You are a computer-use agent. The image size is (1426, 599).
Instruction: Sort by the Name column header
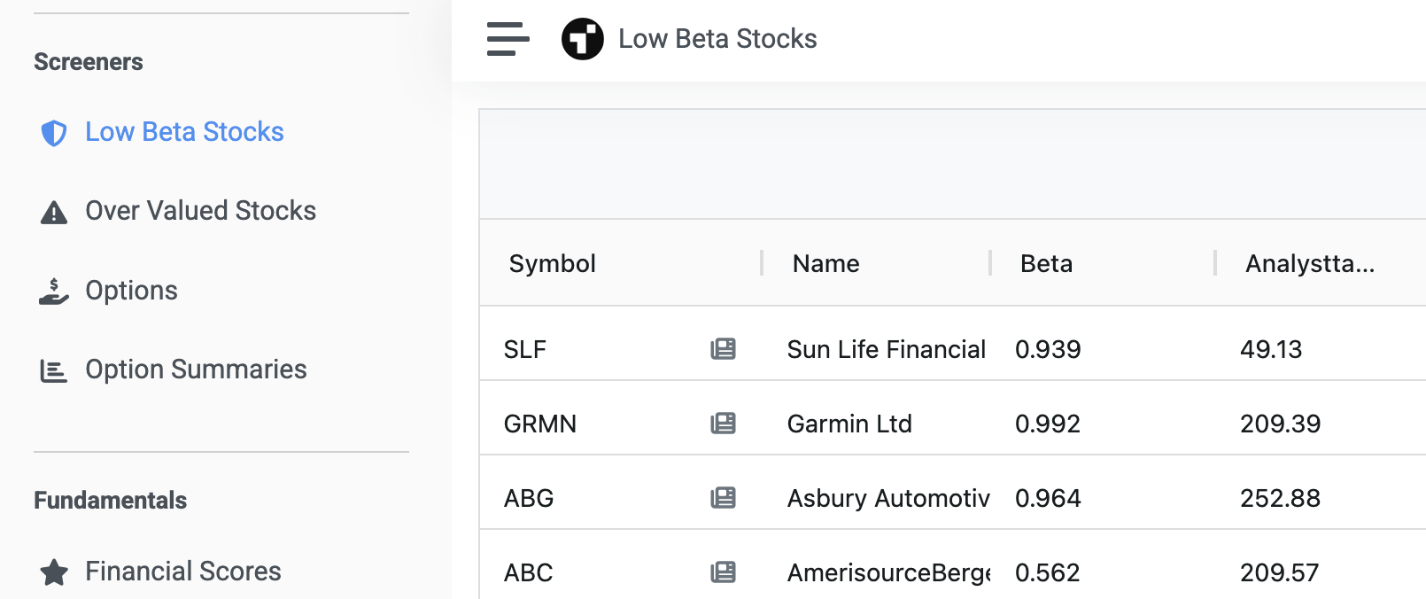(x=825, y=264)
